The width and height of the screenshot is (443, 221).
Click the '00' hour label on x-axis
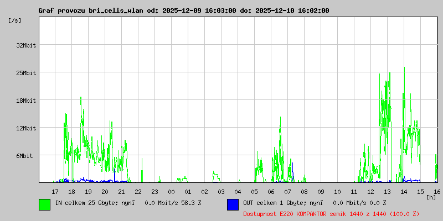pos(172,192)
